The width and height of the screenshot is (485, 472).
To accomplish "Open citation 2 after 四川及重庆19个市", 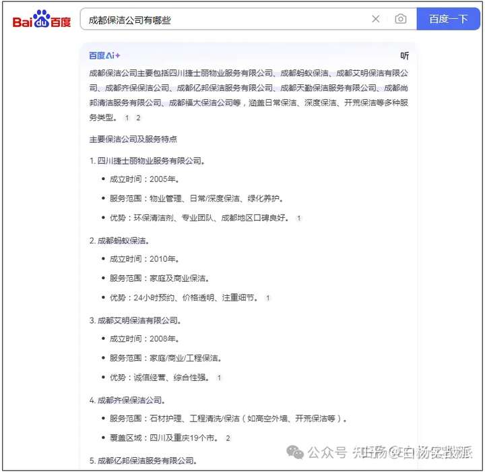I will 228,438.
